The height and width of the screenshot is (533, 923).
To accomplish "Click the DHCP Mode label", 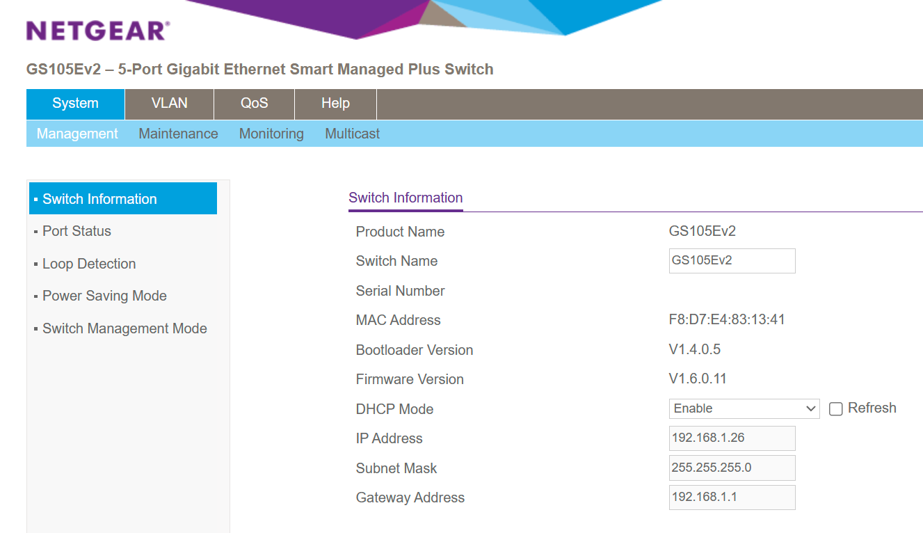I will (x=394, y=409).
